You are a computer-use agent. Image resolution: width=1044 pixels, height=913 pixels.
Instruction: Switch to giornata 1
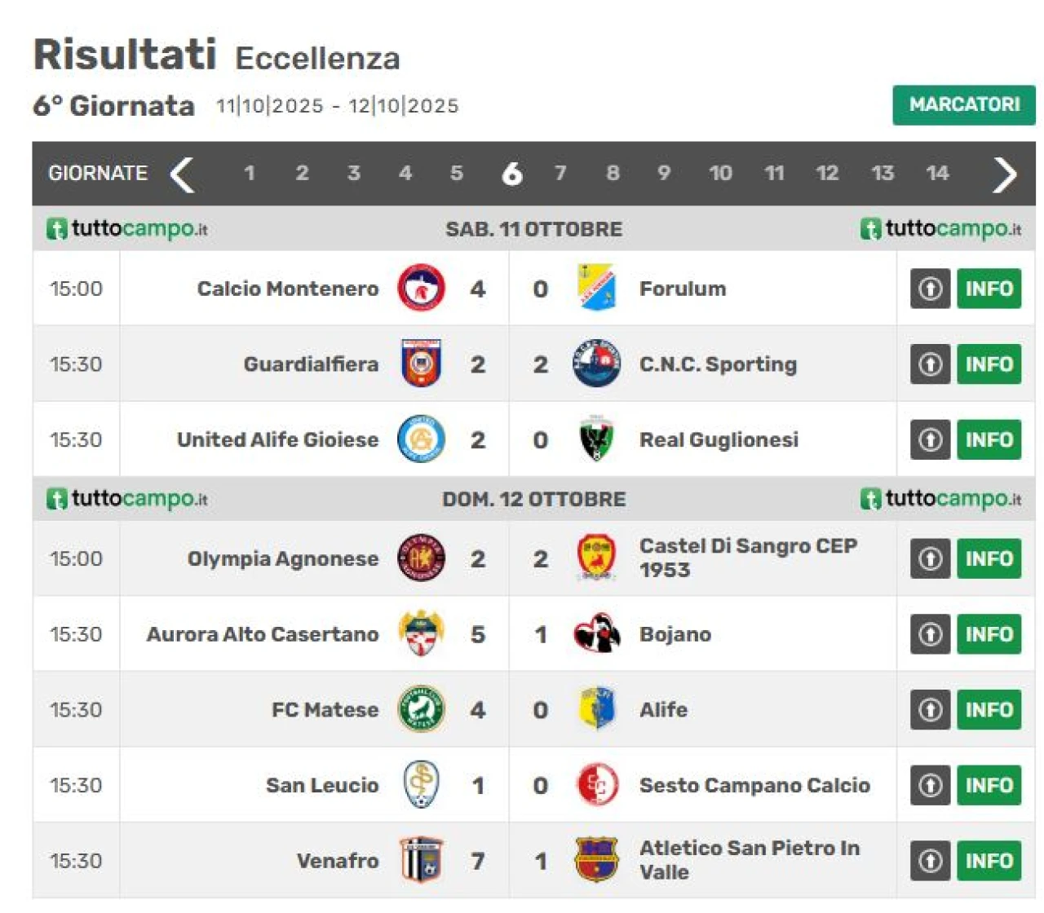click(x=250, y=173)
